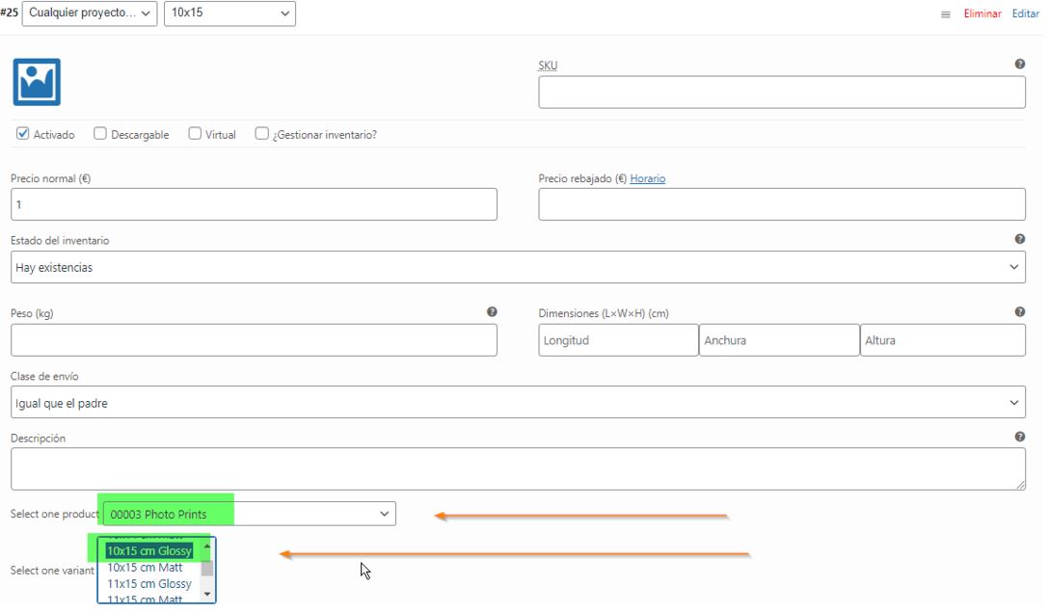Open the Horario sale schedule link
The height and width of the screenshot is (613, 1050).
(648, 178)
